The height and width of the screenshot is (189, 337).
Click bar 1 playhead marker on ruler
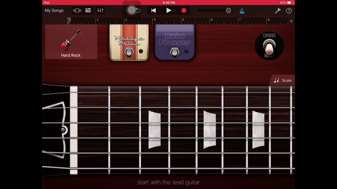69,21
